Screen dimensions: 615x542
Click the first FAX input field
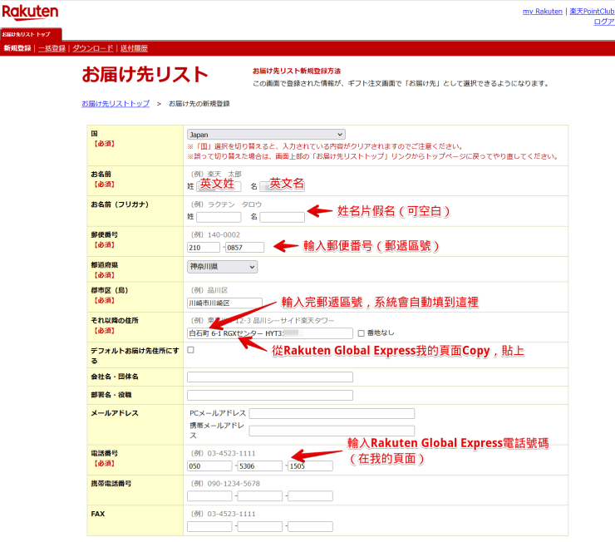click(x=209, y=526)
